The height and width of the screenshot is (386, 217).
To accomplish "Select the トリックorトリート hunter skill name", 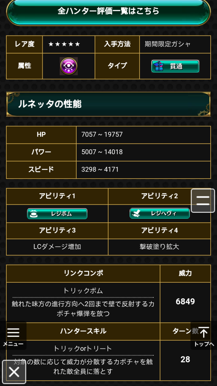I will pyautogui.click(x=83, y=348).
